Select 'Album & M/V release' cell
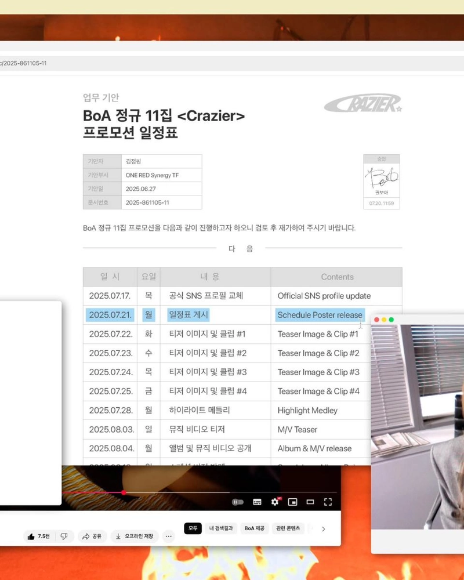The image size is (464, 580). tap(320, 448)
